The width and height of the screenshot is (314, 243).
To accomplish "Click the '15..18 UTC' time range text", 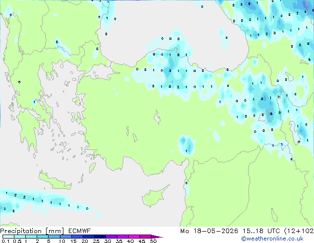I will [x=261, y=231].
